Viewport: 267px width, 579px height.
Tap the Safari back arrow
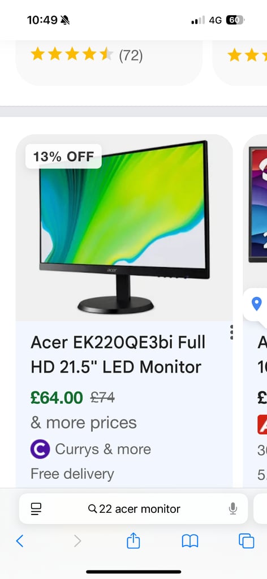(x=20, y=541)
